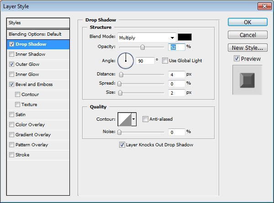The width and height of the screenshot is (274, 203).
Task: Click the Angle value field
Action: pyautogui.click(x=145, y=61)
